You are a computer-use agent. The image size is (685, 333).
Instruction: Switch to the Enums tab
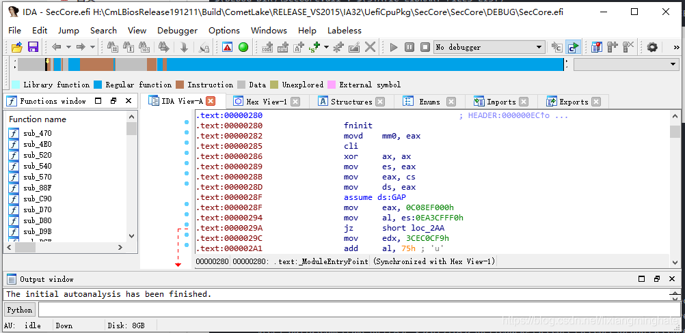pyautogui.click(x=429, y=102)
